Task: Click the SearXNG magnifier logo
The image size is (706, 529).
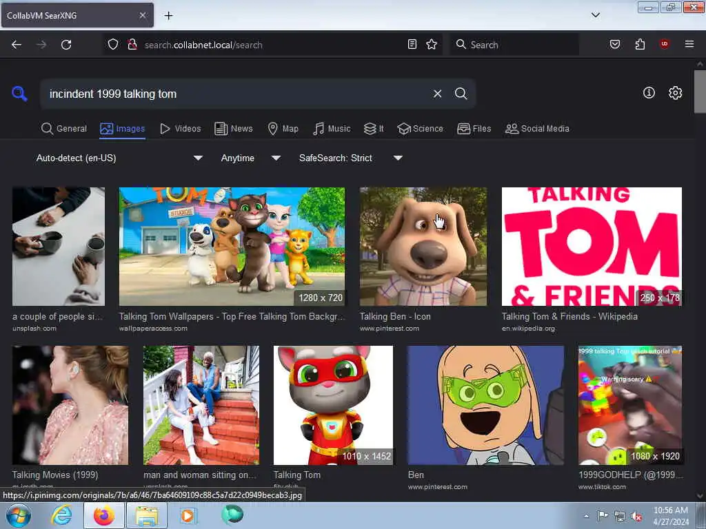Action: 19,94
